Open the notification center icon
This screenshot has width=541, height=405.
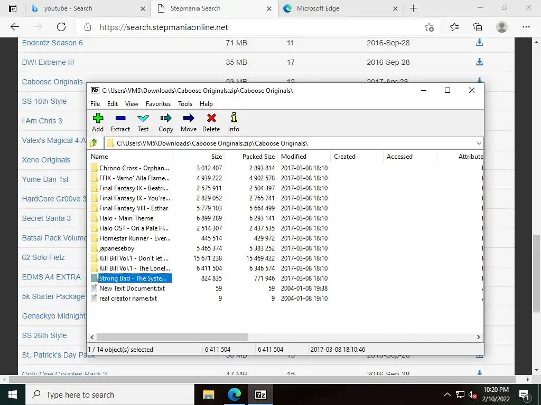coord(525,394)
